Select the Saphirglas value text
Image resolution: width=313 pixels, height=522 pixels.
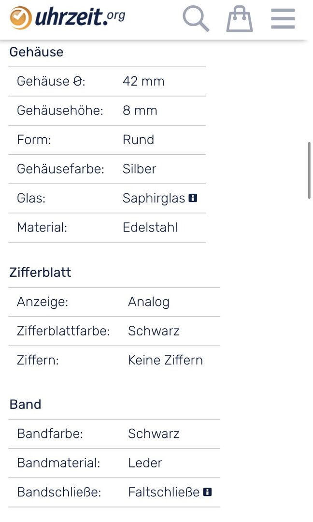coord(154,199)
